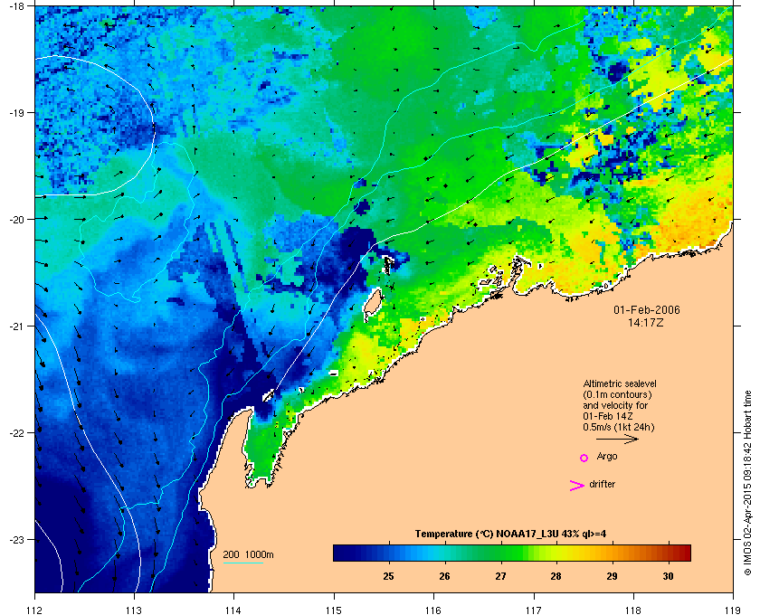Click the colorbar tick label 26
Image resolution: width=760 pixels, height=615 pixels.
click(444, 576)
